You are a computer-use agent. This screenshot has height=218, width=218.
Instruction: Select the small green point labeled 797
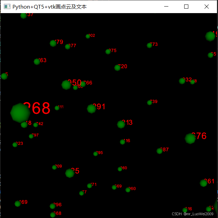click(31, 136)
